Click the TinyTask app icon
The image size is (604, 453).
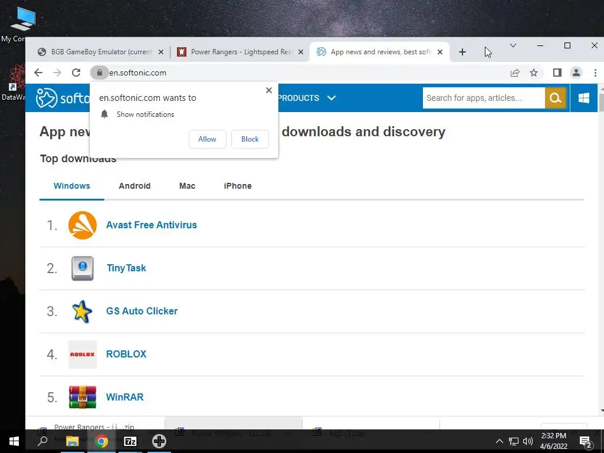coord(83,268)
